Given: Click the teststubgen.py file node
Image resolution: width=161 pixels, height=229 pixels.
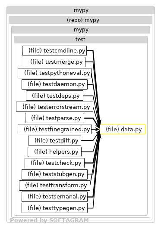Looking at the screenshot, I should click(54, 174).
